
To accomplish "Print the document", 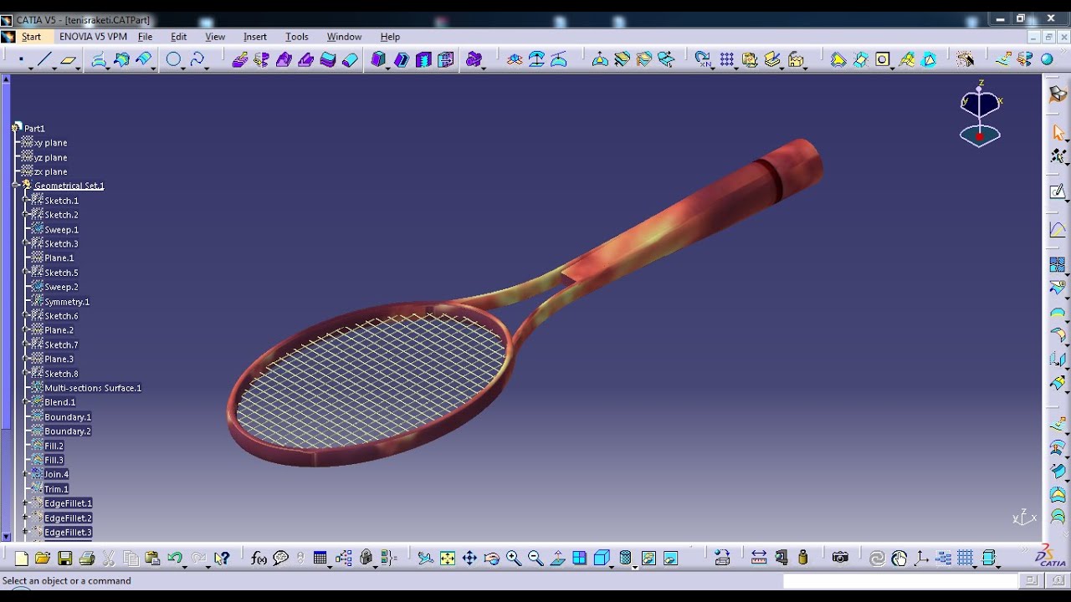I will pyautogui.click(x=86, y=559).
